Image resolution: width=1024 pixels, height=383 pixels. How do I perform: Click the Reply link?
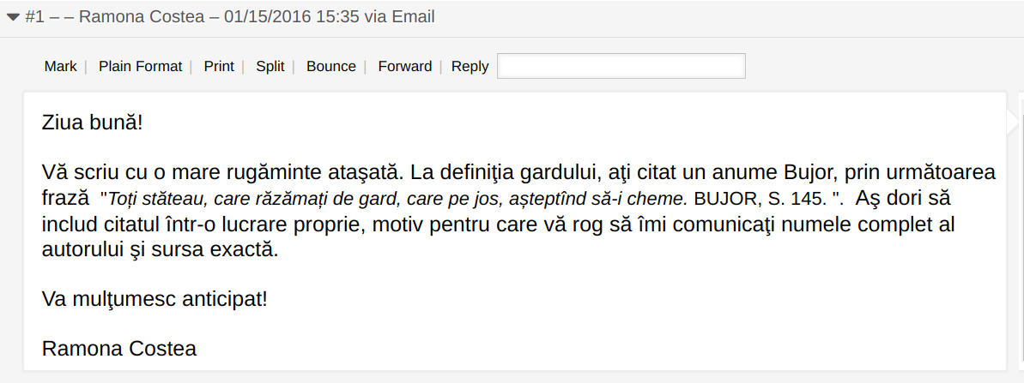click(x=470, y=67)
